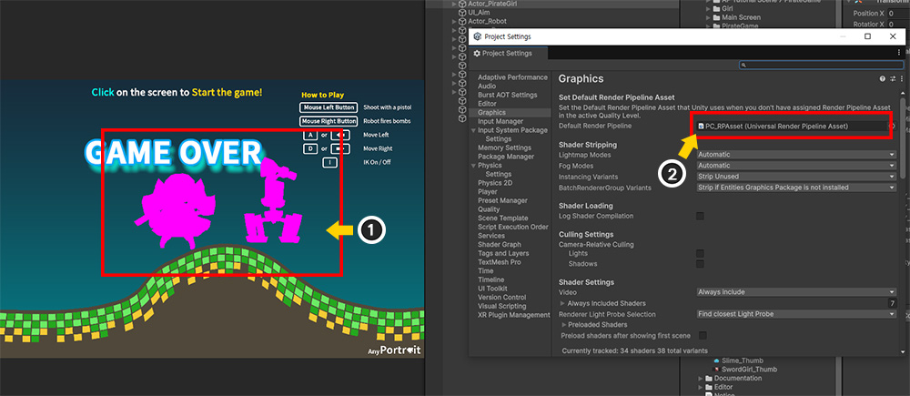Maximize the Project Settings window
Image resolution: width=910 pixels, height=396 pixels.
coord(867,36)
